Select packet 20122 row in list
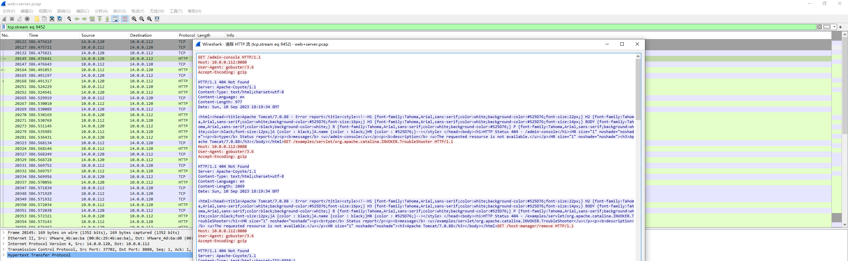This screenshot has height=261, width=848. 96,42
